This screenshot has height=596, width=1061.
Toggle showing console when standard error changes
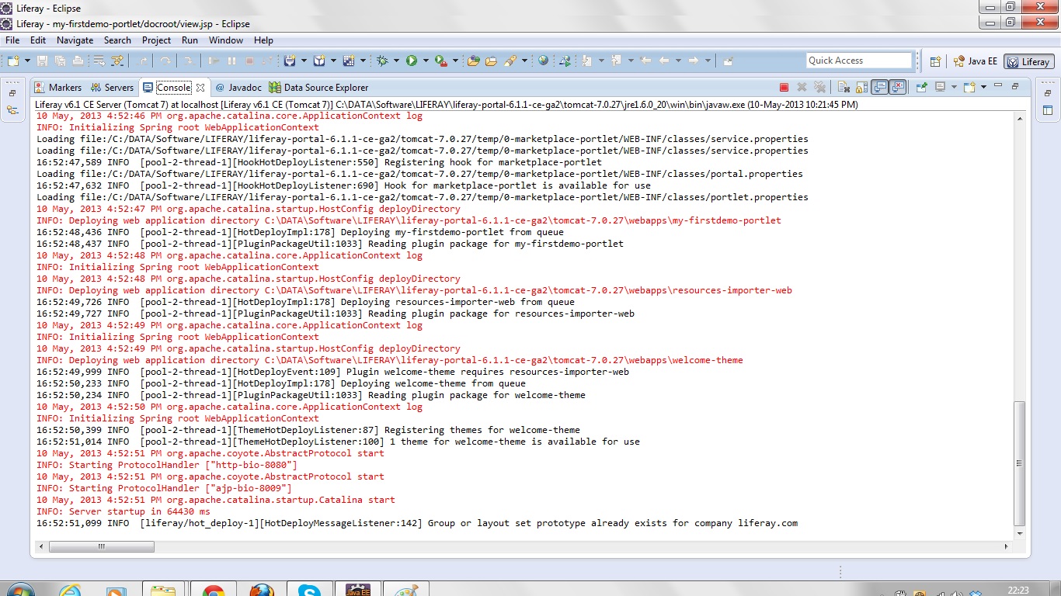[897, 87]
